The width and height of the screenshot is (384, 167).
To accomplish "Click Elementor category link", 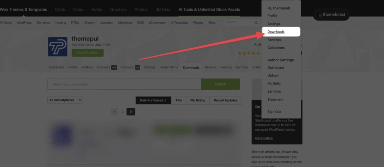I will click(43, 23).
